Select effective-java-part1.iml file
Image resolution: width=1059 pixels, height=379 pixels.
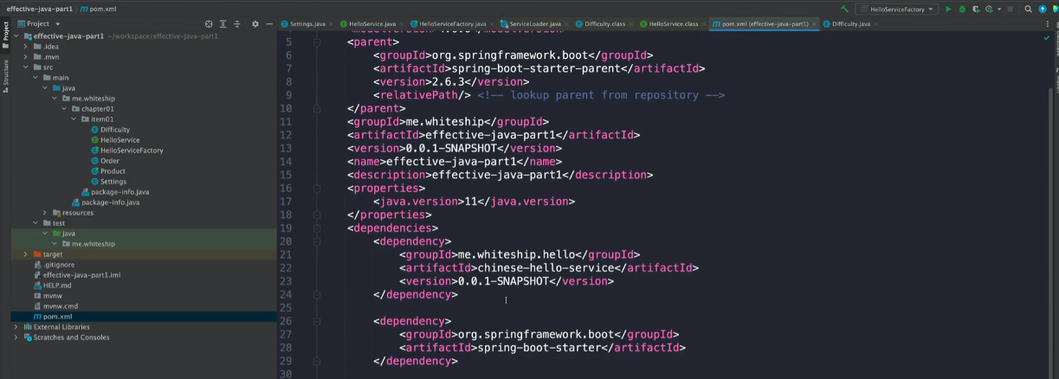click(x=81, y=275)
